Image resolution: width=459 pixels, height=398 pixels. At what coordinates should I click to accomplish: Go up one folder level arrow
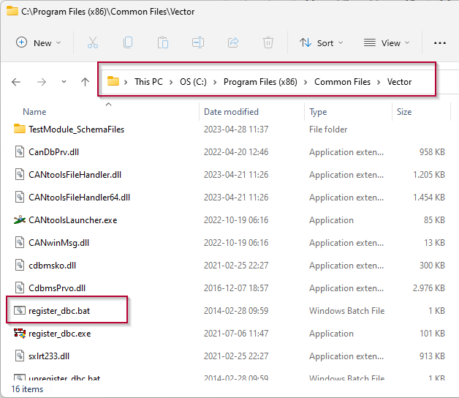[85, 82]
